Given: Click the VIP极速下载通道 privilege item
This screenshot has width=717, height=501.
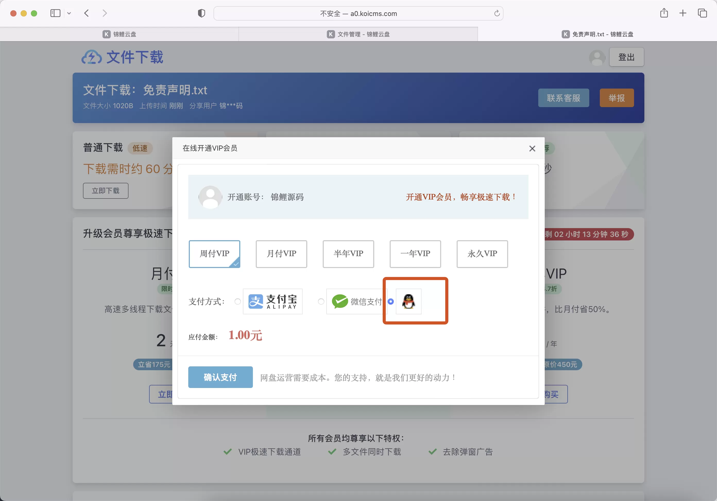Looking at the screenshot, I should [x=262, y=452].
